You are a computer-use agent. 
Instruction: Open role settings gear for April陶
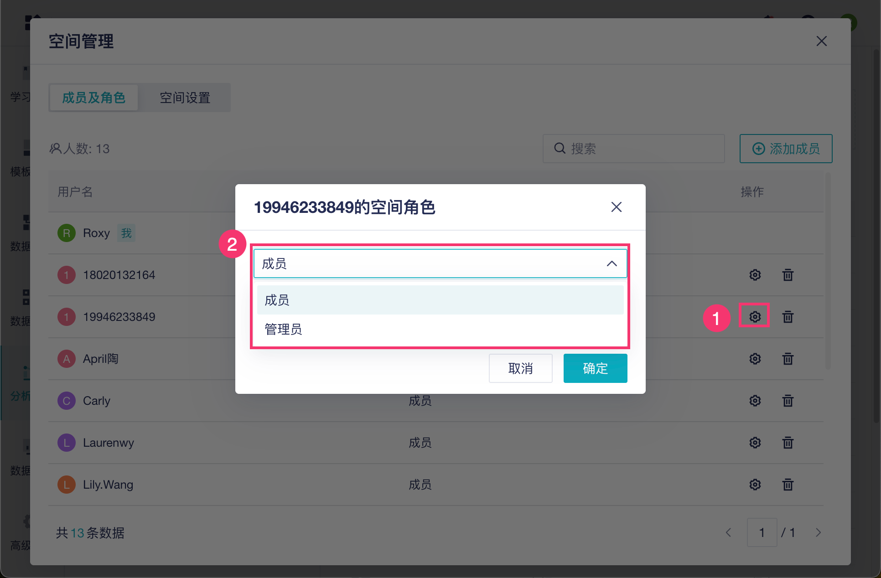click(x=755, y=359)
